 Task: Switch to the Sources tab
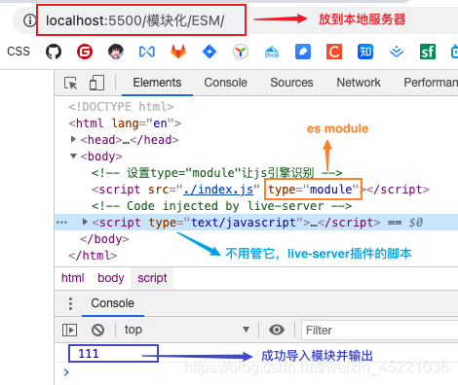click(x=291, y=83)
